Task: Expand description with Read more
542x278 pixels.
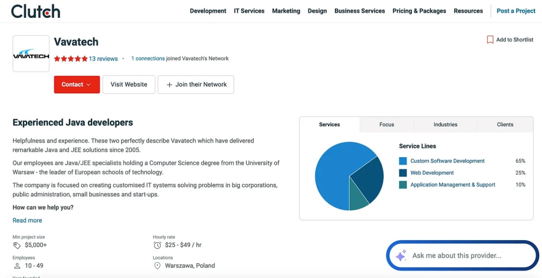Action: (x=27, y=221)
